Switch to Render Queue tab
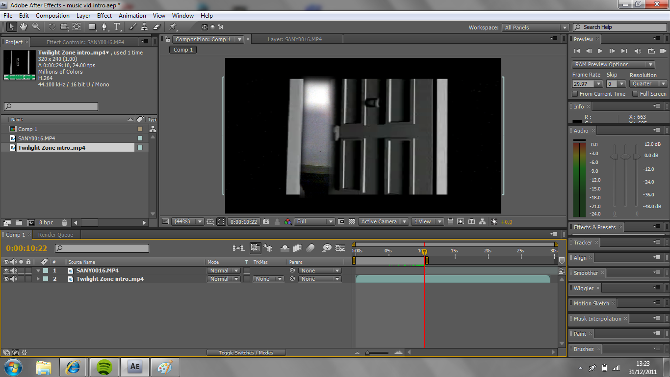Image resolution: width=670 pixels, height=377 pixels. pyautogui.click(x=55, y=235)
